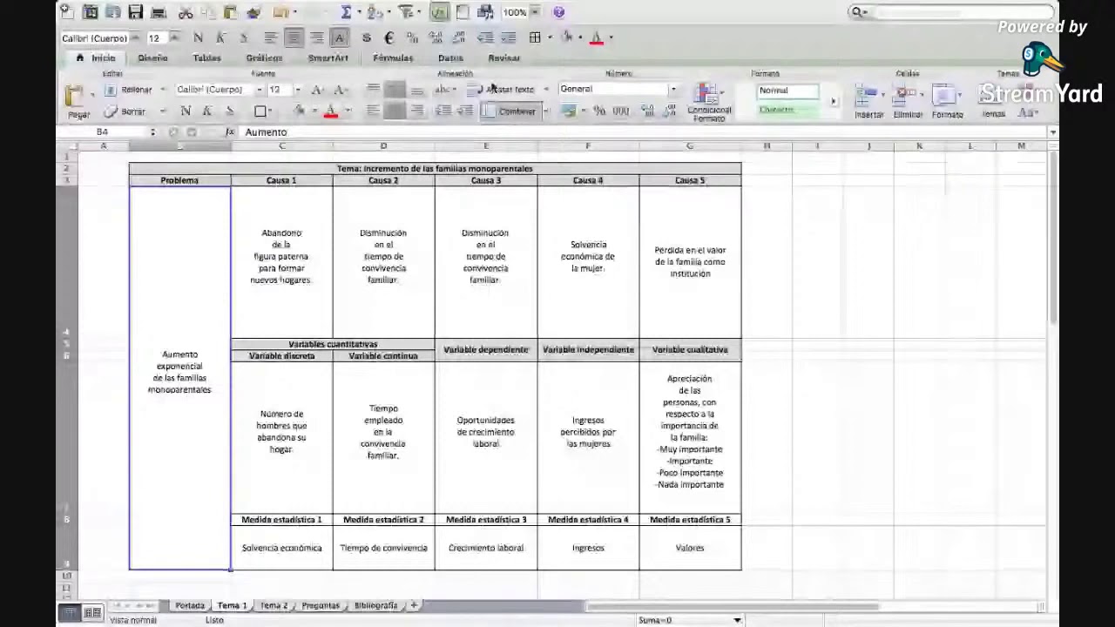Switch to normal view icon in status bar
Viewport: 1115px width, 627px height.
tap(71, 613)
